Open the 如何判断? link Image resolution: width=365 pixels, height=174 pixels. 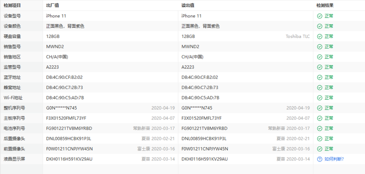[334, 159]
